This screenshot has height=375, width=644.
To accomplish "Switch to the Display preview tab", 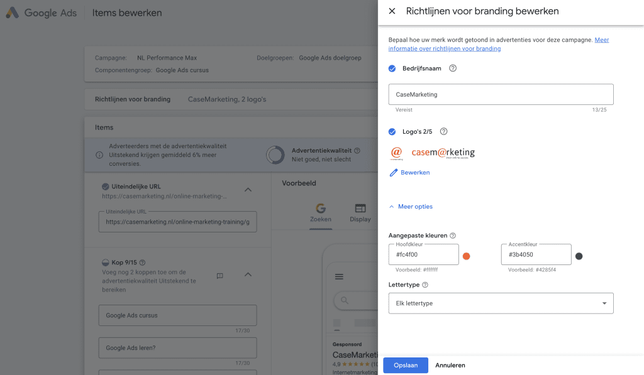I will pos(360,213).
